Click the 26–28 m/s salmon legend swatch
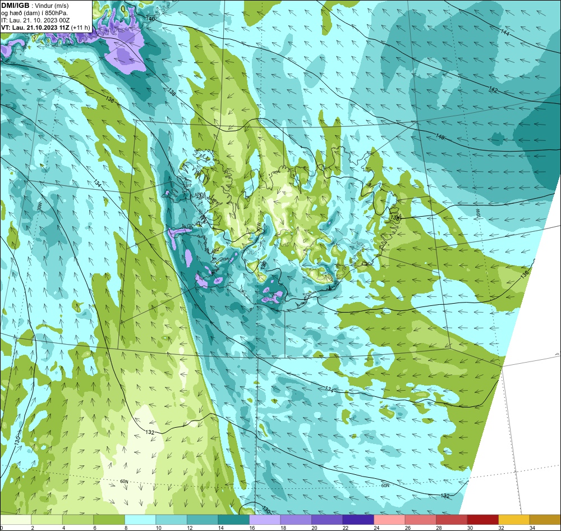This screenshot has width=561, height=531. 420,519
